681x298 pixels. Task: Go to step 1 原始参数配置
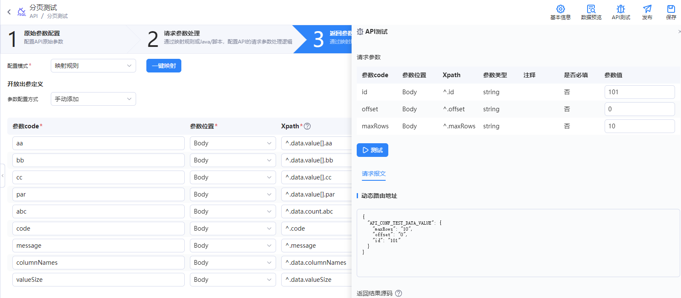pos(43,38)
